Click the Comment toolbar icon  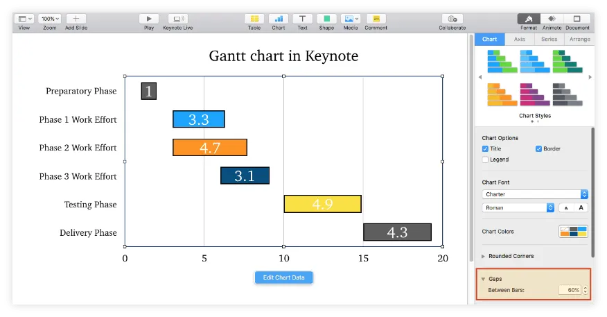376,19
